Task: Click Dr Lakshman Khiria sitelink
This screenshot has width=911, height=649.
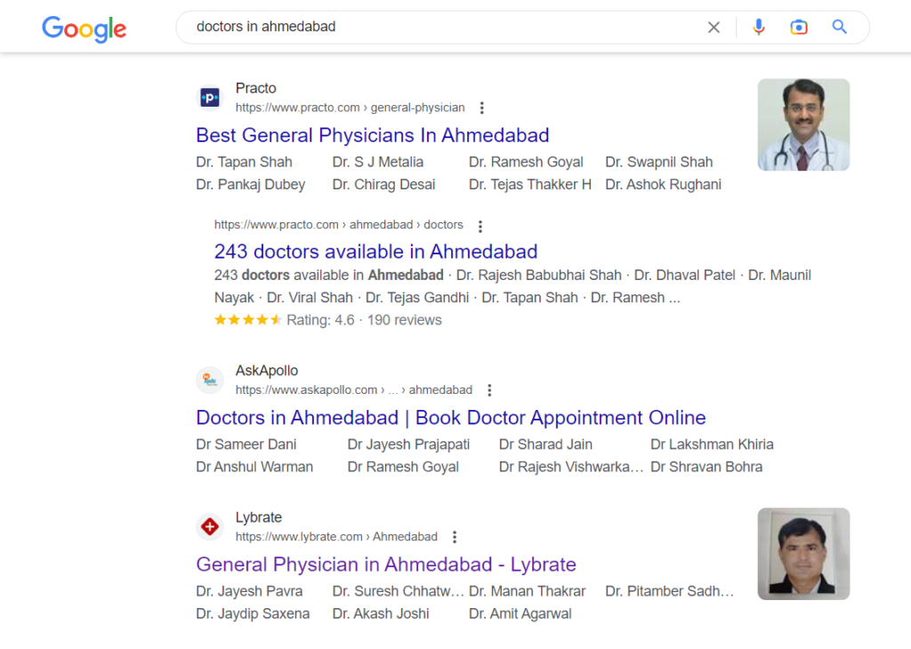Action: [x=712, y=445]
